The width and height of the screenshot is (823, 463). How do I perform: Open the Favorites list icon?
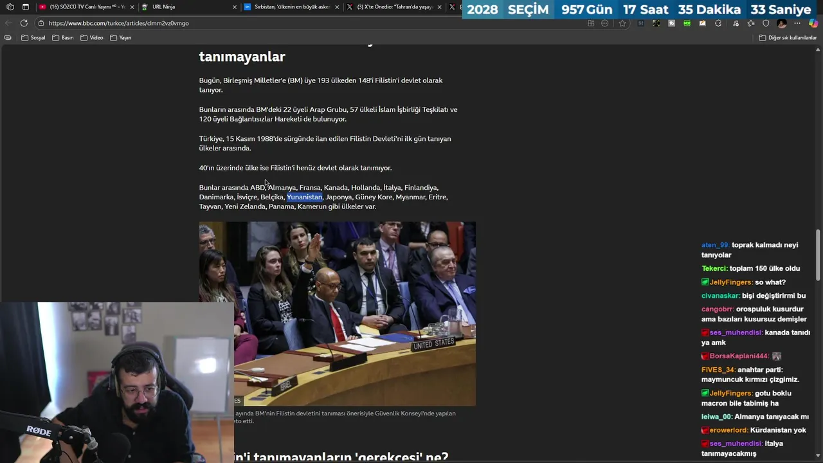point(750,23)
